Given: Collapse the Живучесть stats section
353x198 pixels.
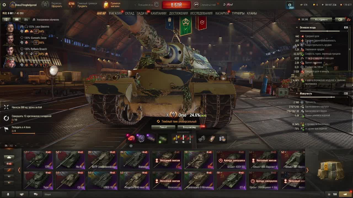Looking at the screenshot, I should [x=297, y=94].
